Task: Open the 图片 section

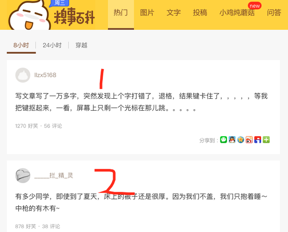Action: pos(147,13)
